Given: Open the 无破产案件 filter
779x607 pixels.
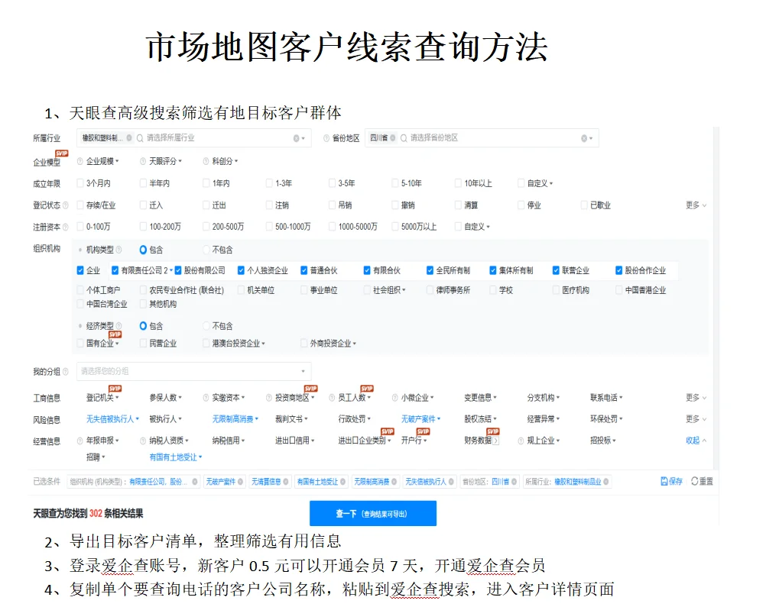Looking at the screenshot, I should click(x=420, y=419).
